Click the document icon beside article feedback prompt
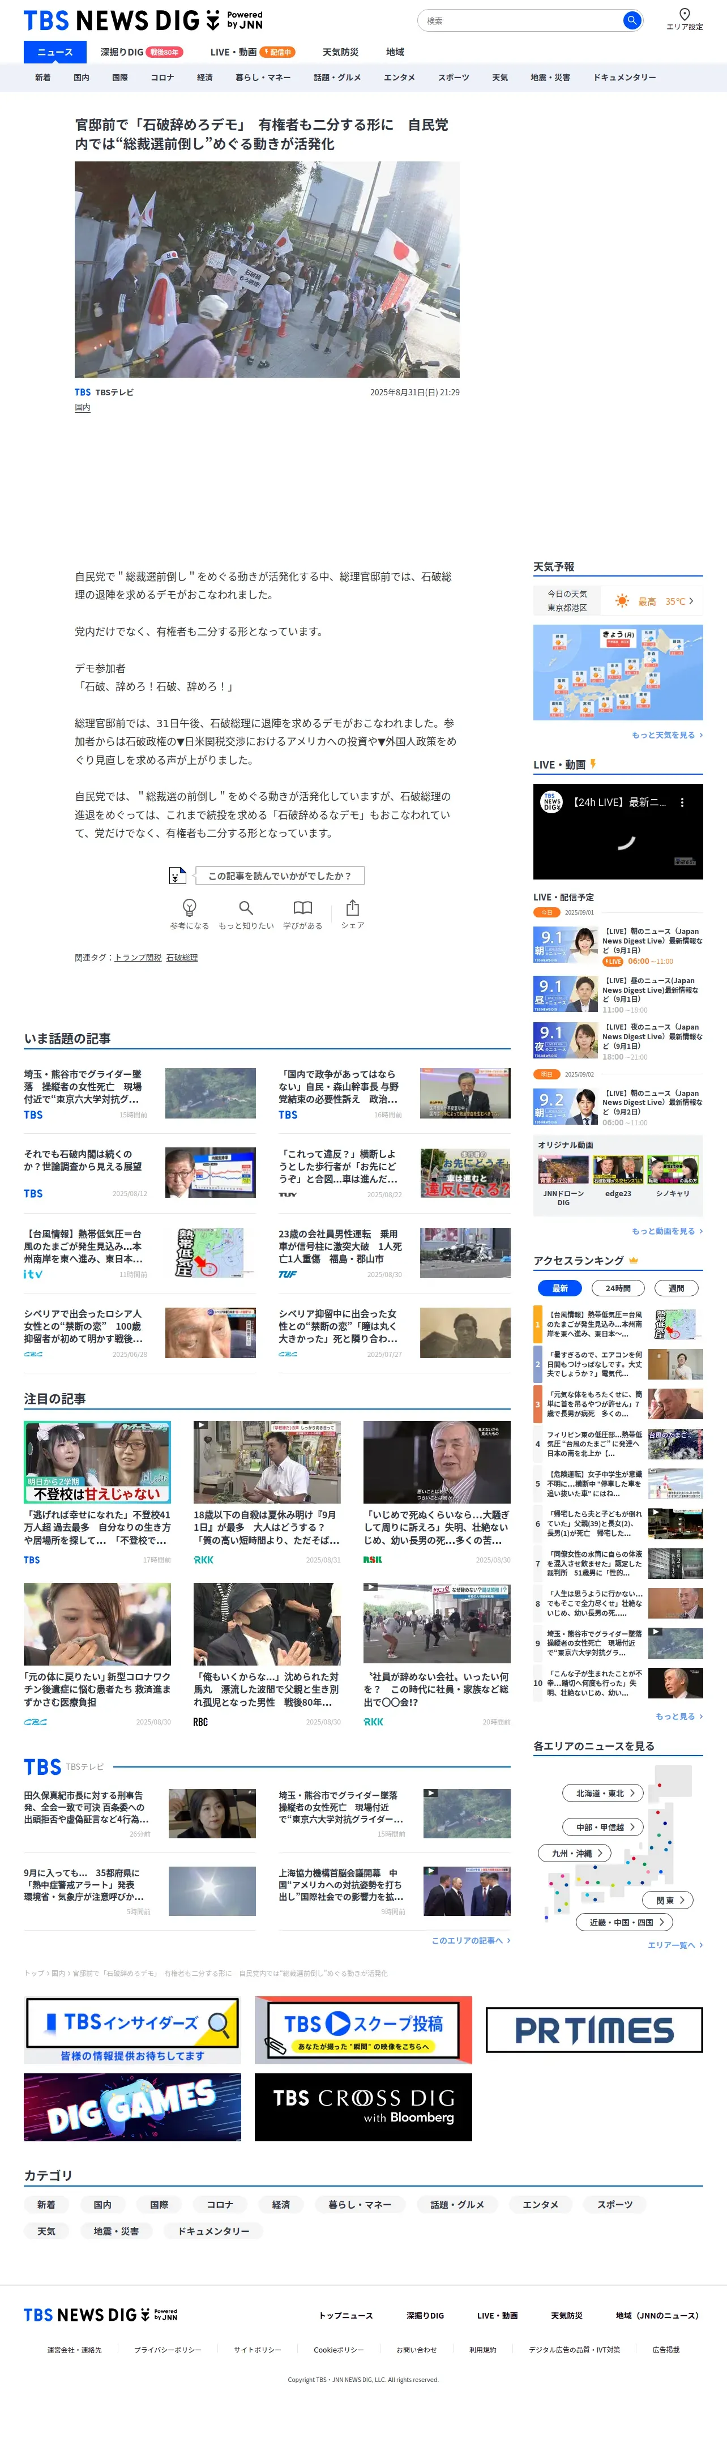 [x=177, y=876]
